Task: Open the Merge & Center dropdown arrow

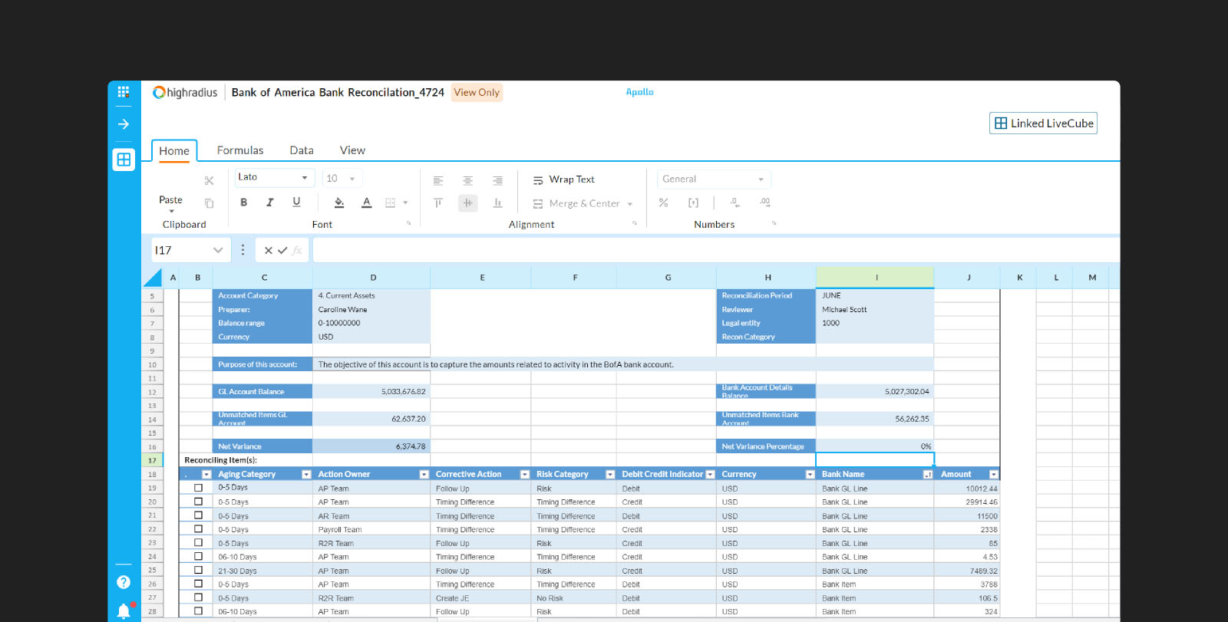Action: click(x=630, y=204)
